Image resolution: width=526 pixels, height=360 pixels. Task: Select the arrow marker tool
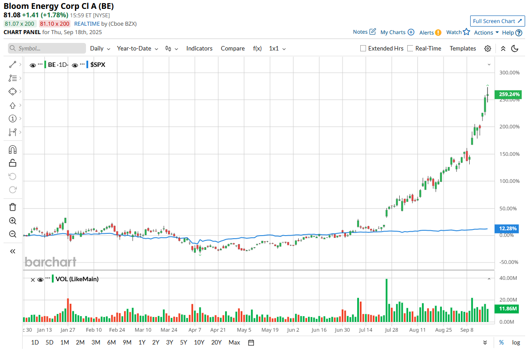click(x=12, y=105)
